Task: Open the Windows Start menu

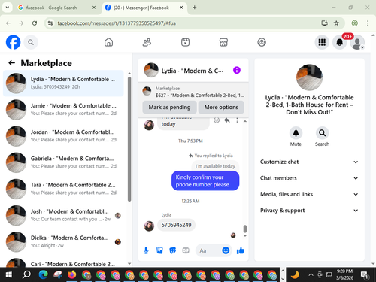Action: point(9,274)
